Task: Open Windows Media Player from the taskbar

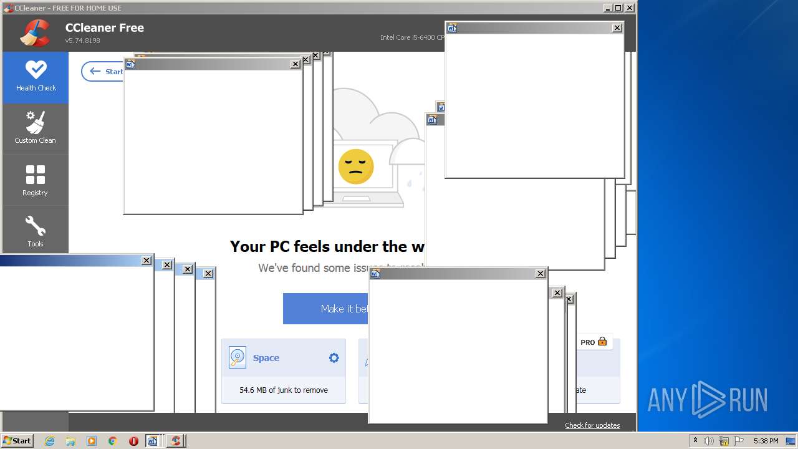Action: coord(92,441)
